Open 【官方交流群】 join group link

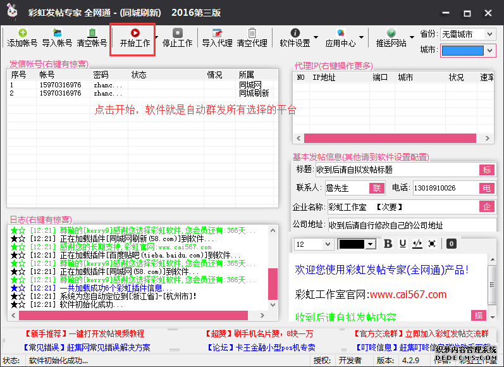421,333
